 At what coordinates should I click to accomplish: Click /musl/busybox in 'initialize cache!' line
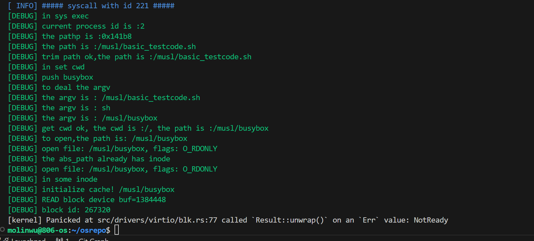pos(146,189)
